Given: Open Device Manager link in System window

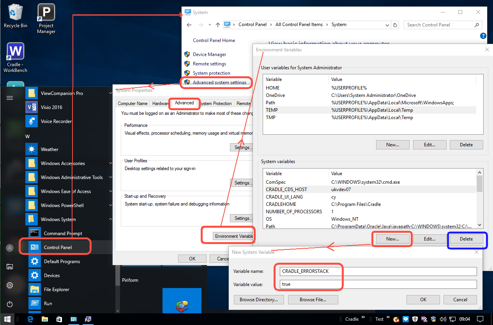Looking at the screenshot, I should coord(209,54).
